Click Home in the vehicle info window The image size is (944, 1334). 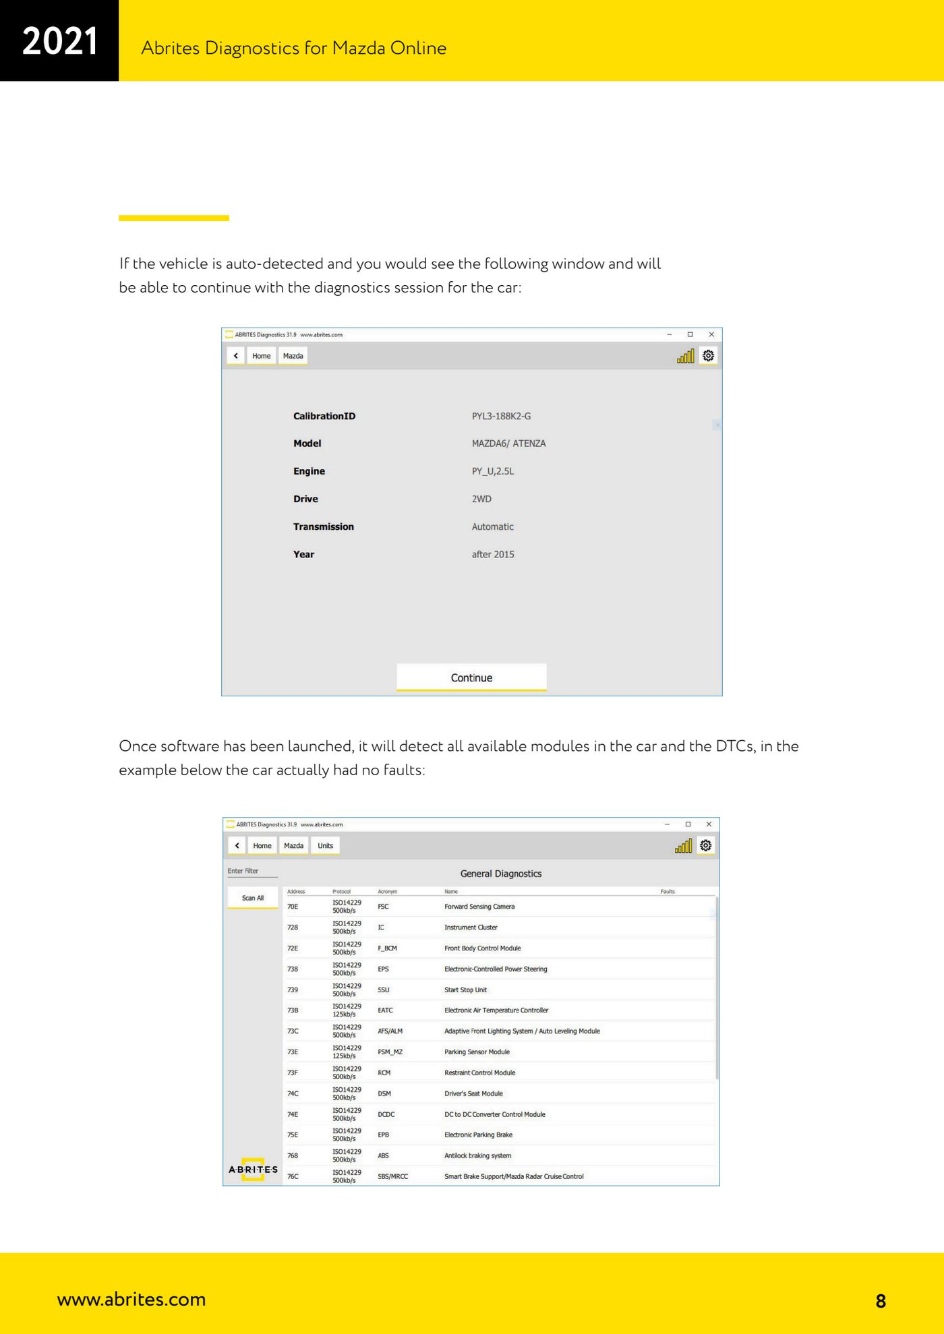click(261, 356)
